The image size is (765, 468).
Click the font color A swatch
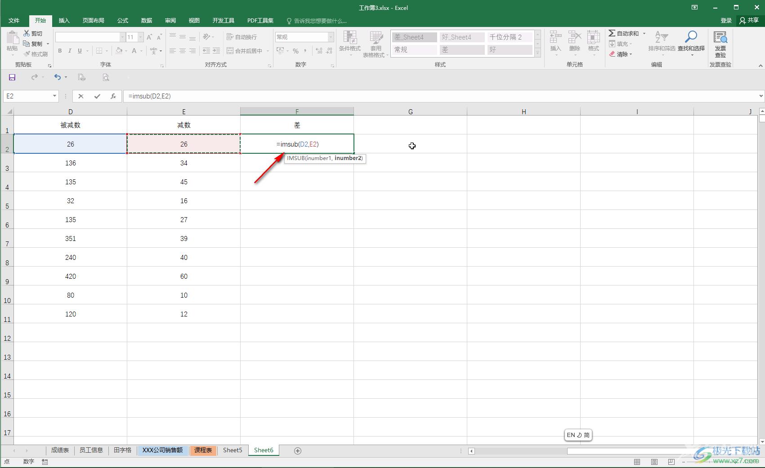[x=134, y=51]
